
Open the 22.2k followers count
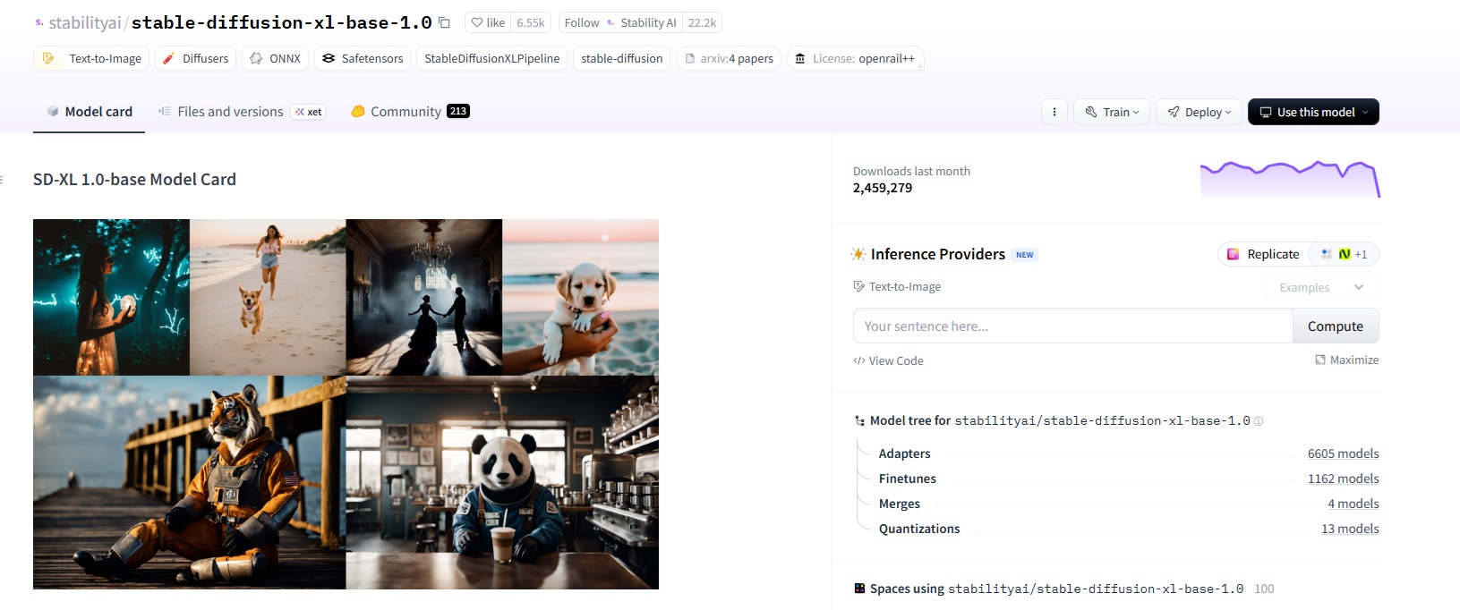tap(702, 22)
